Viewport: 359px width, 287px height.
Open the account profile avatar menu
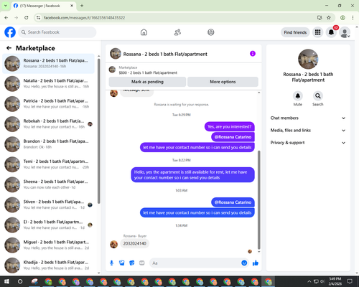coord(345,32)
